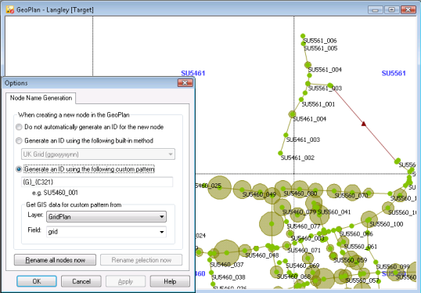
Task: Click the SU5460_079 node label
Action: point(300,212)
